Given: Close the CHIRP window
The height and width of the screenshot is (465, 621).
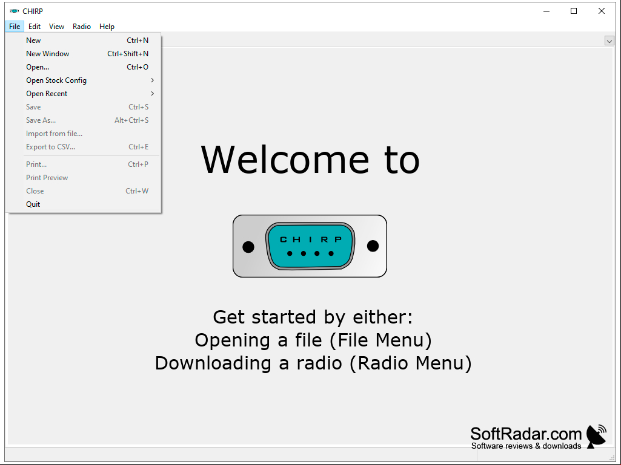Looking at the screenshot, I should [601, 11].
